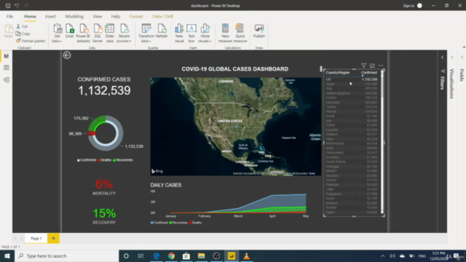The width and height of the screenshot is (466, 262).
Task: Switch to Model view in sidebar
Action: pyautogui.click(x=7, y=80)
